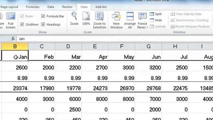This screenshot has width=213, height=120.
Task: Select the cell containing 2200
Action: tap(68, 66)
